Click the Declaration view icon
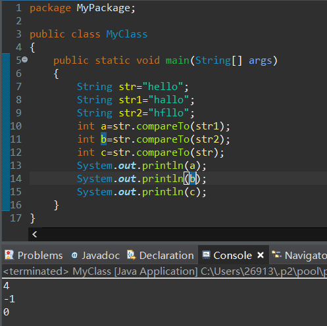The image size is (327, 326). tap(132, 255)
